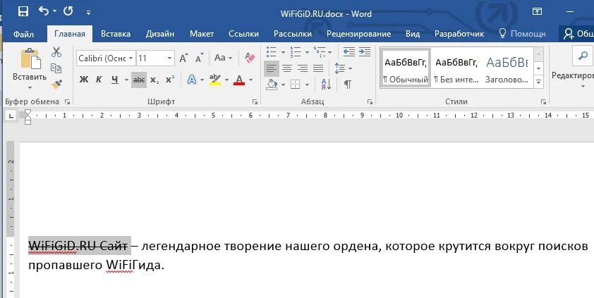Apply paragraph shading with the paint bucket
594x298 pixels.
(x=271, y=84)
